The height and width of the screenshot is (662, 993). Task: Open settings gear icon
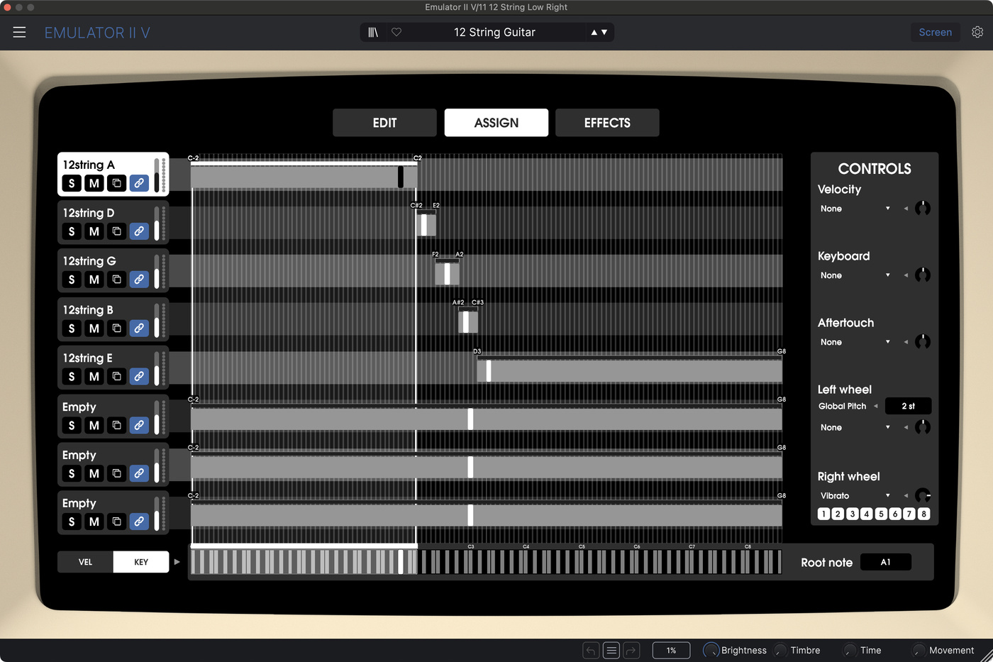(x=977, y=32)
